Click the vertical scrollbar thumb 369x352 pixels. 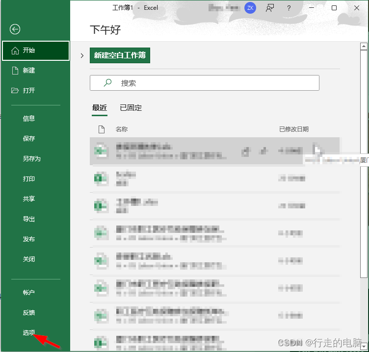point(364,164)
